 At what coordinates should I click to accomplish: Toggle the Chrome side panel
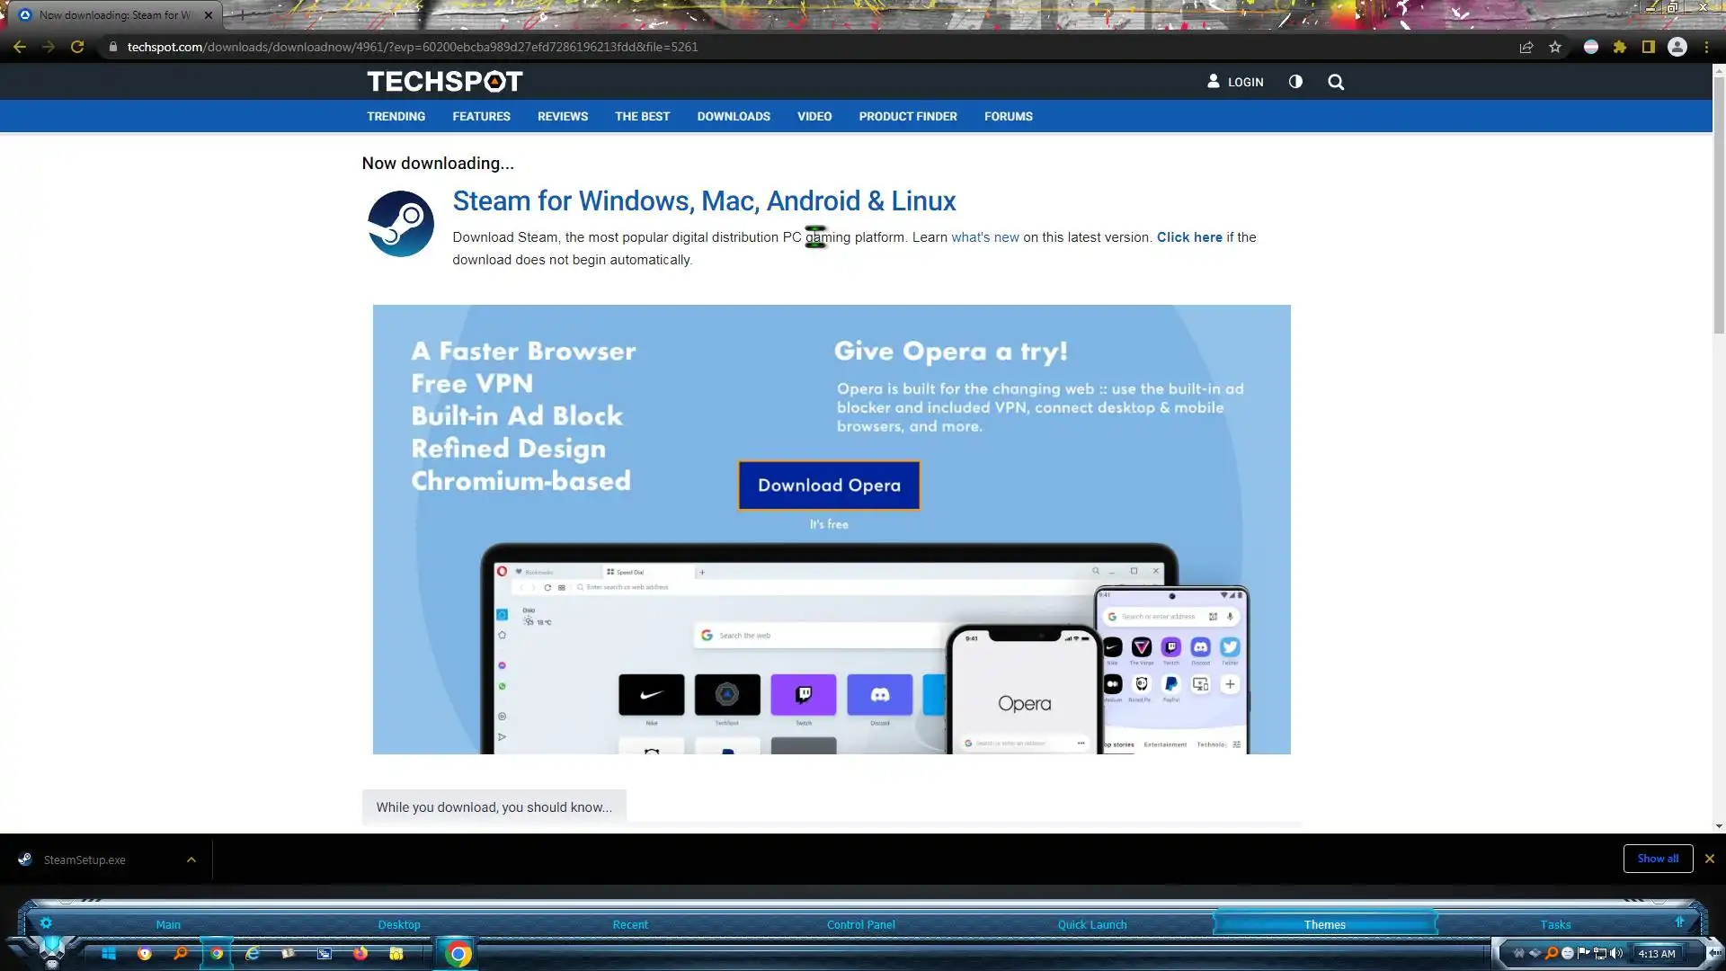tap(1649, 47)
